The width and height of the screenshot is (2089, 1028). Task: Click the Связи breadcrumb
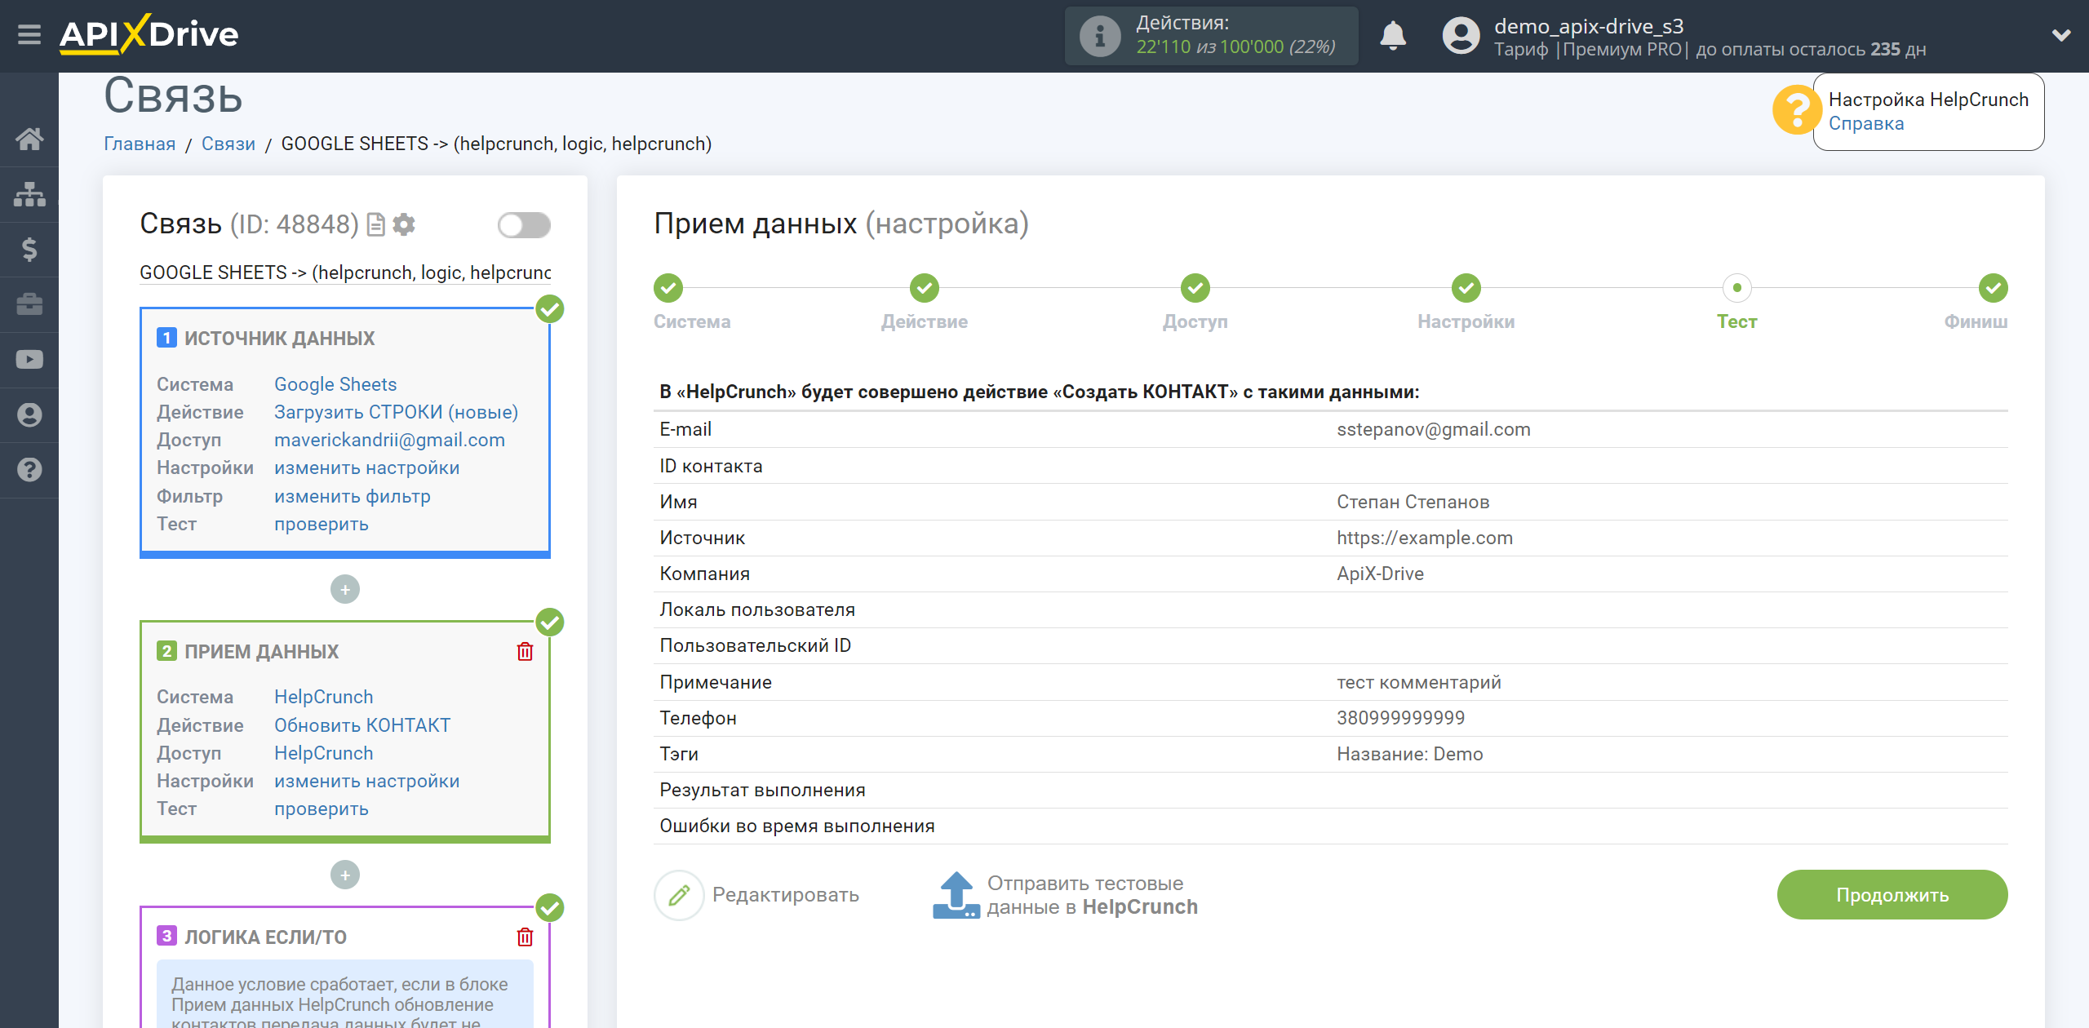[228, 144]
